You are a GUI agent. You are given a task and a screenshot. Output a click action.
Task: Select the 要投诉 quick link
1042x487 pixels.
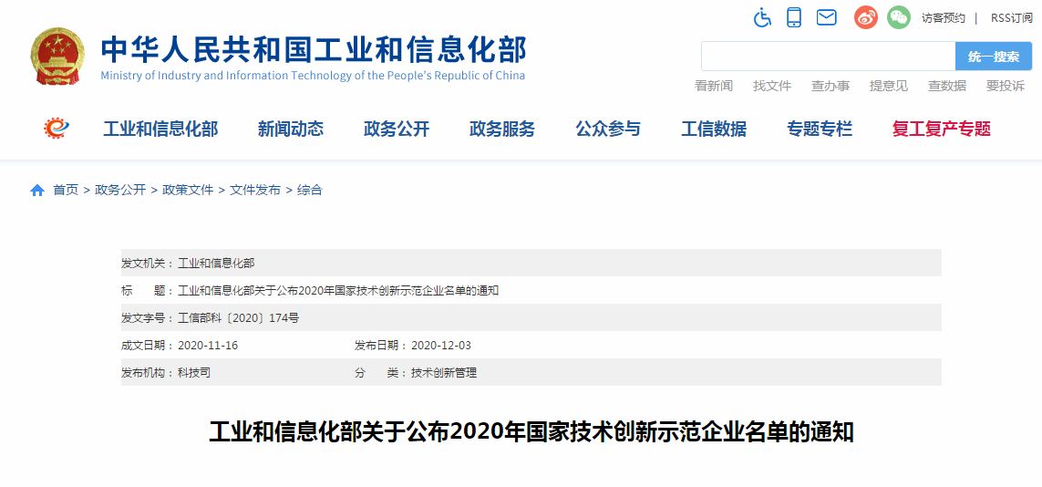pos(1005,86)
